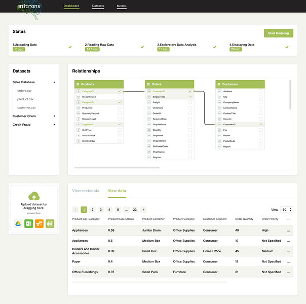Click the Start Modeling button

279,33
